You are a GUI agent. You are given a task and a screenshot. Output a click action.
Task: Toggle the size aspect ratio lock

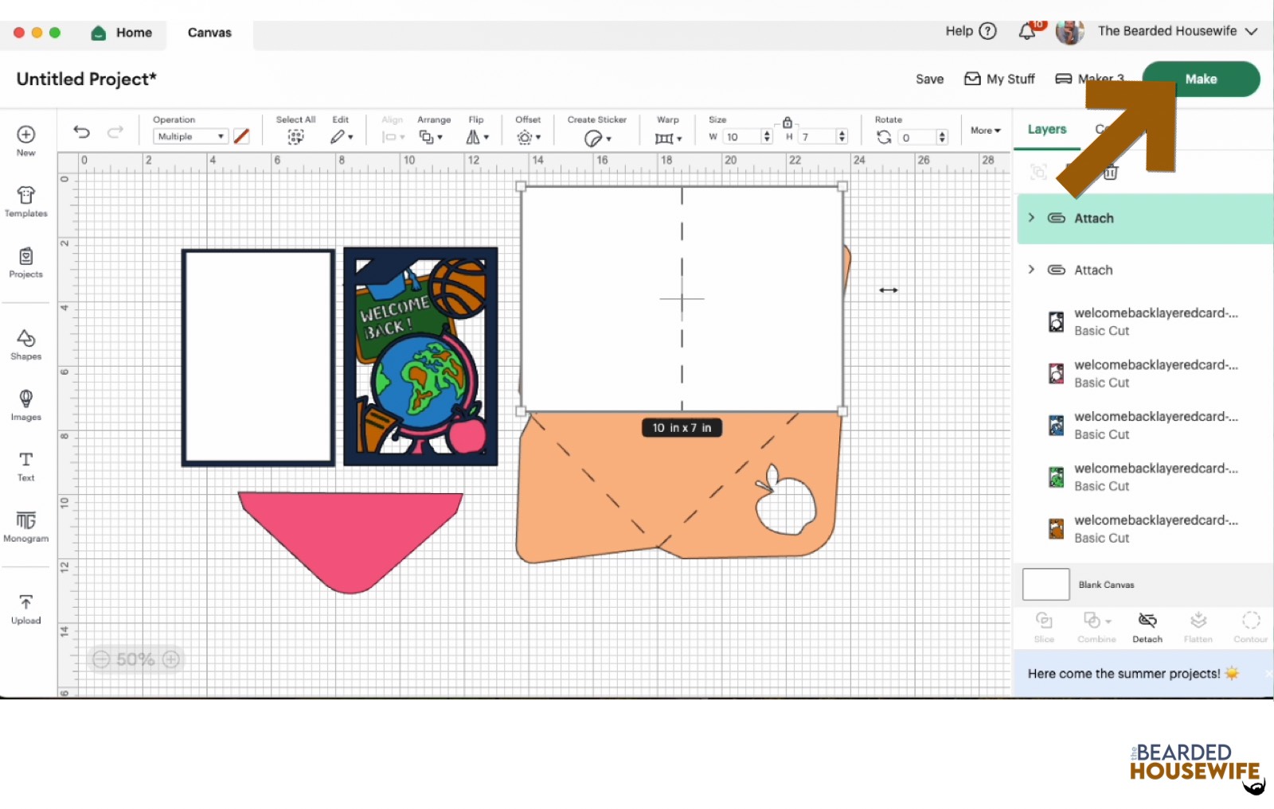787,123
